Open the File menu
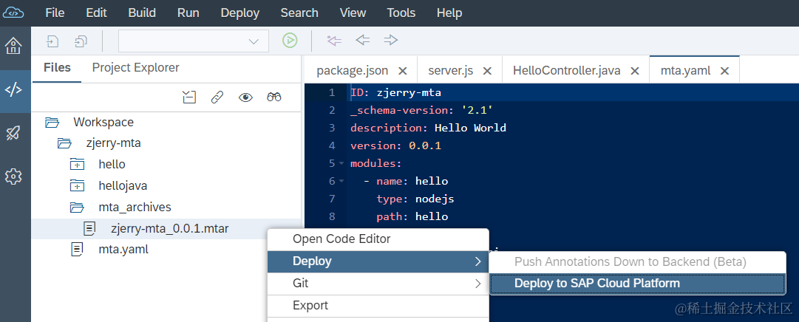The image size is (799, 322). point(55,13)
